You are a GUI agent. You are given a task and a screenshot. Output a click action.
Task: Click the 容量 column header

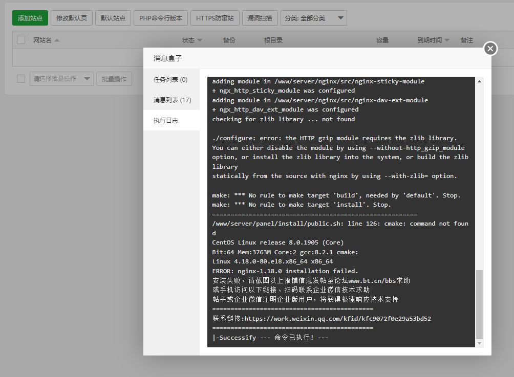click(382, 40)
